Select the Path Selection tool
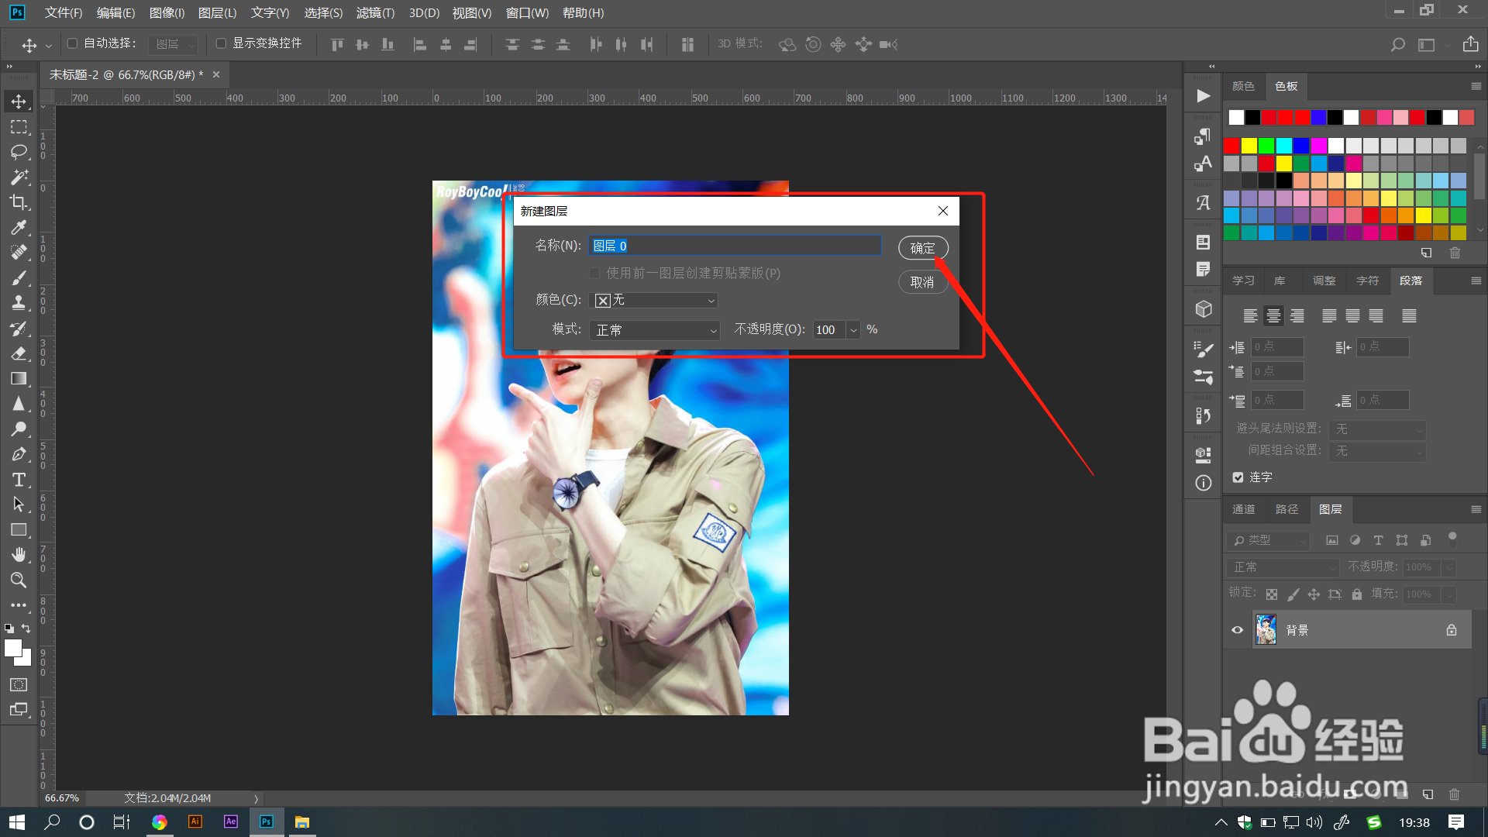This screenshot has width=1488, height=837. pyautogui.click(x=19, y=505)
